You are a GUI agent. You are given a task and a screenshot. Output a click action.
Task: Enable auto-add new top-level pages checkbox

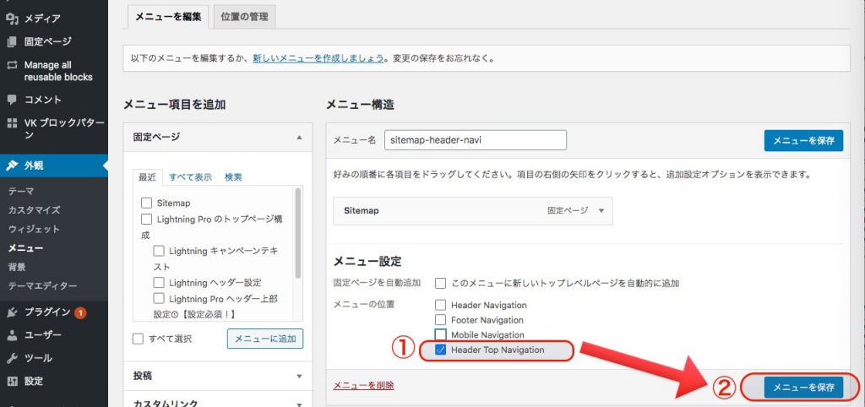point(440,284)
